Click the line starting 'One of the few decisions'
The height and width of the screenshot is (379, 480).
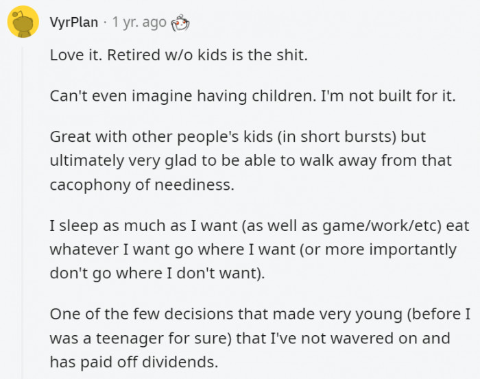tap(260, 314)
